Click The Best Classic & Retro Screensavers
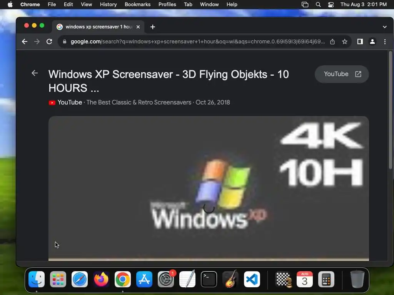Image resolution: width=394 pixels, height=295 pixels. tap(139, 102)
